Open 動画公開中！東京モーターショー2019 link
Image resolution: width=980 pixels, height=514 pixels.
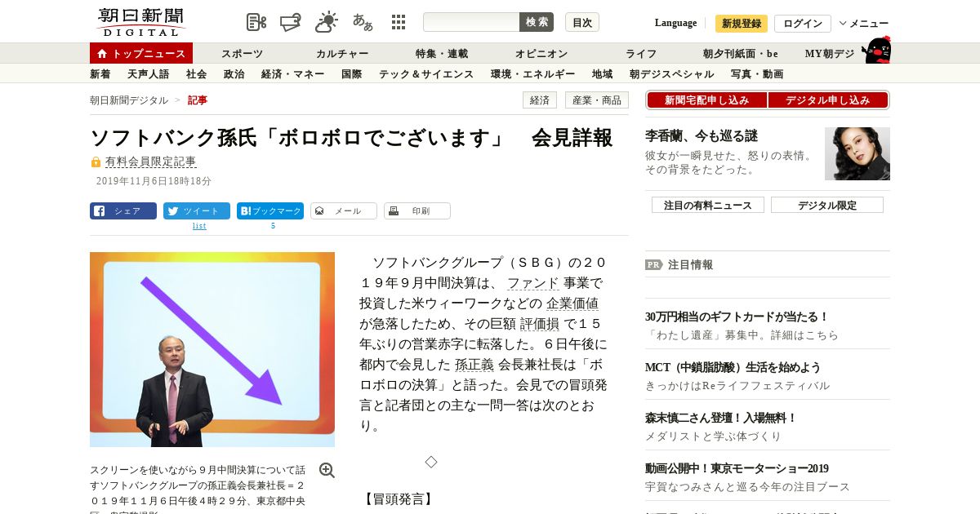(x=737, y=469)
